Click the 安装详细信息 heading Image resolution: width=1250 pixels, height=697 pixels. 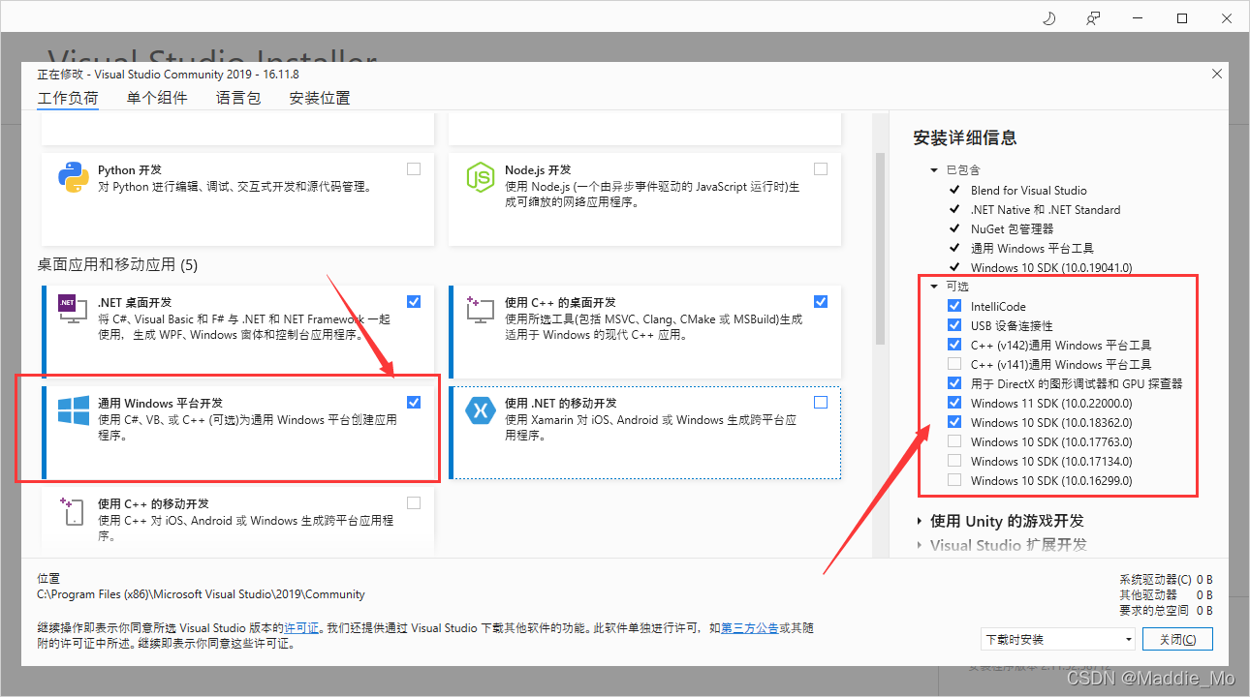(x=965, y=138)
